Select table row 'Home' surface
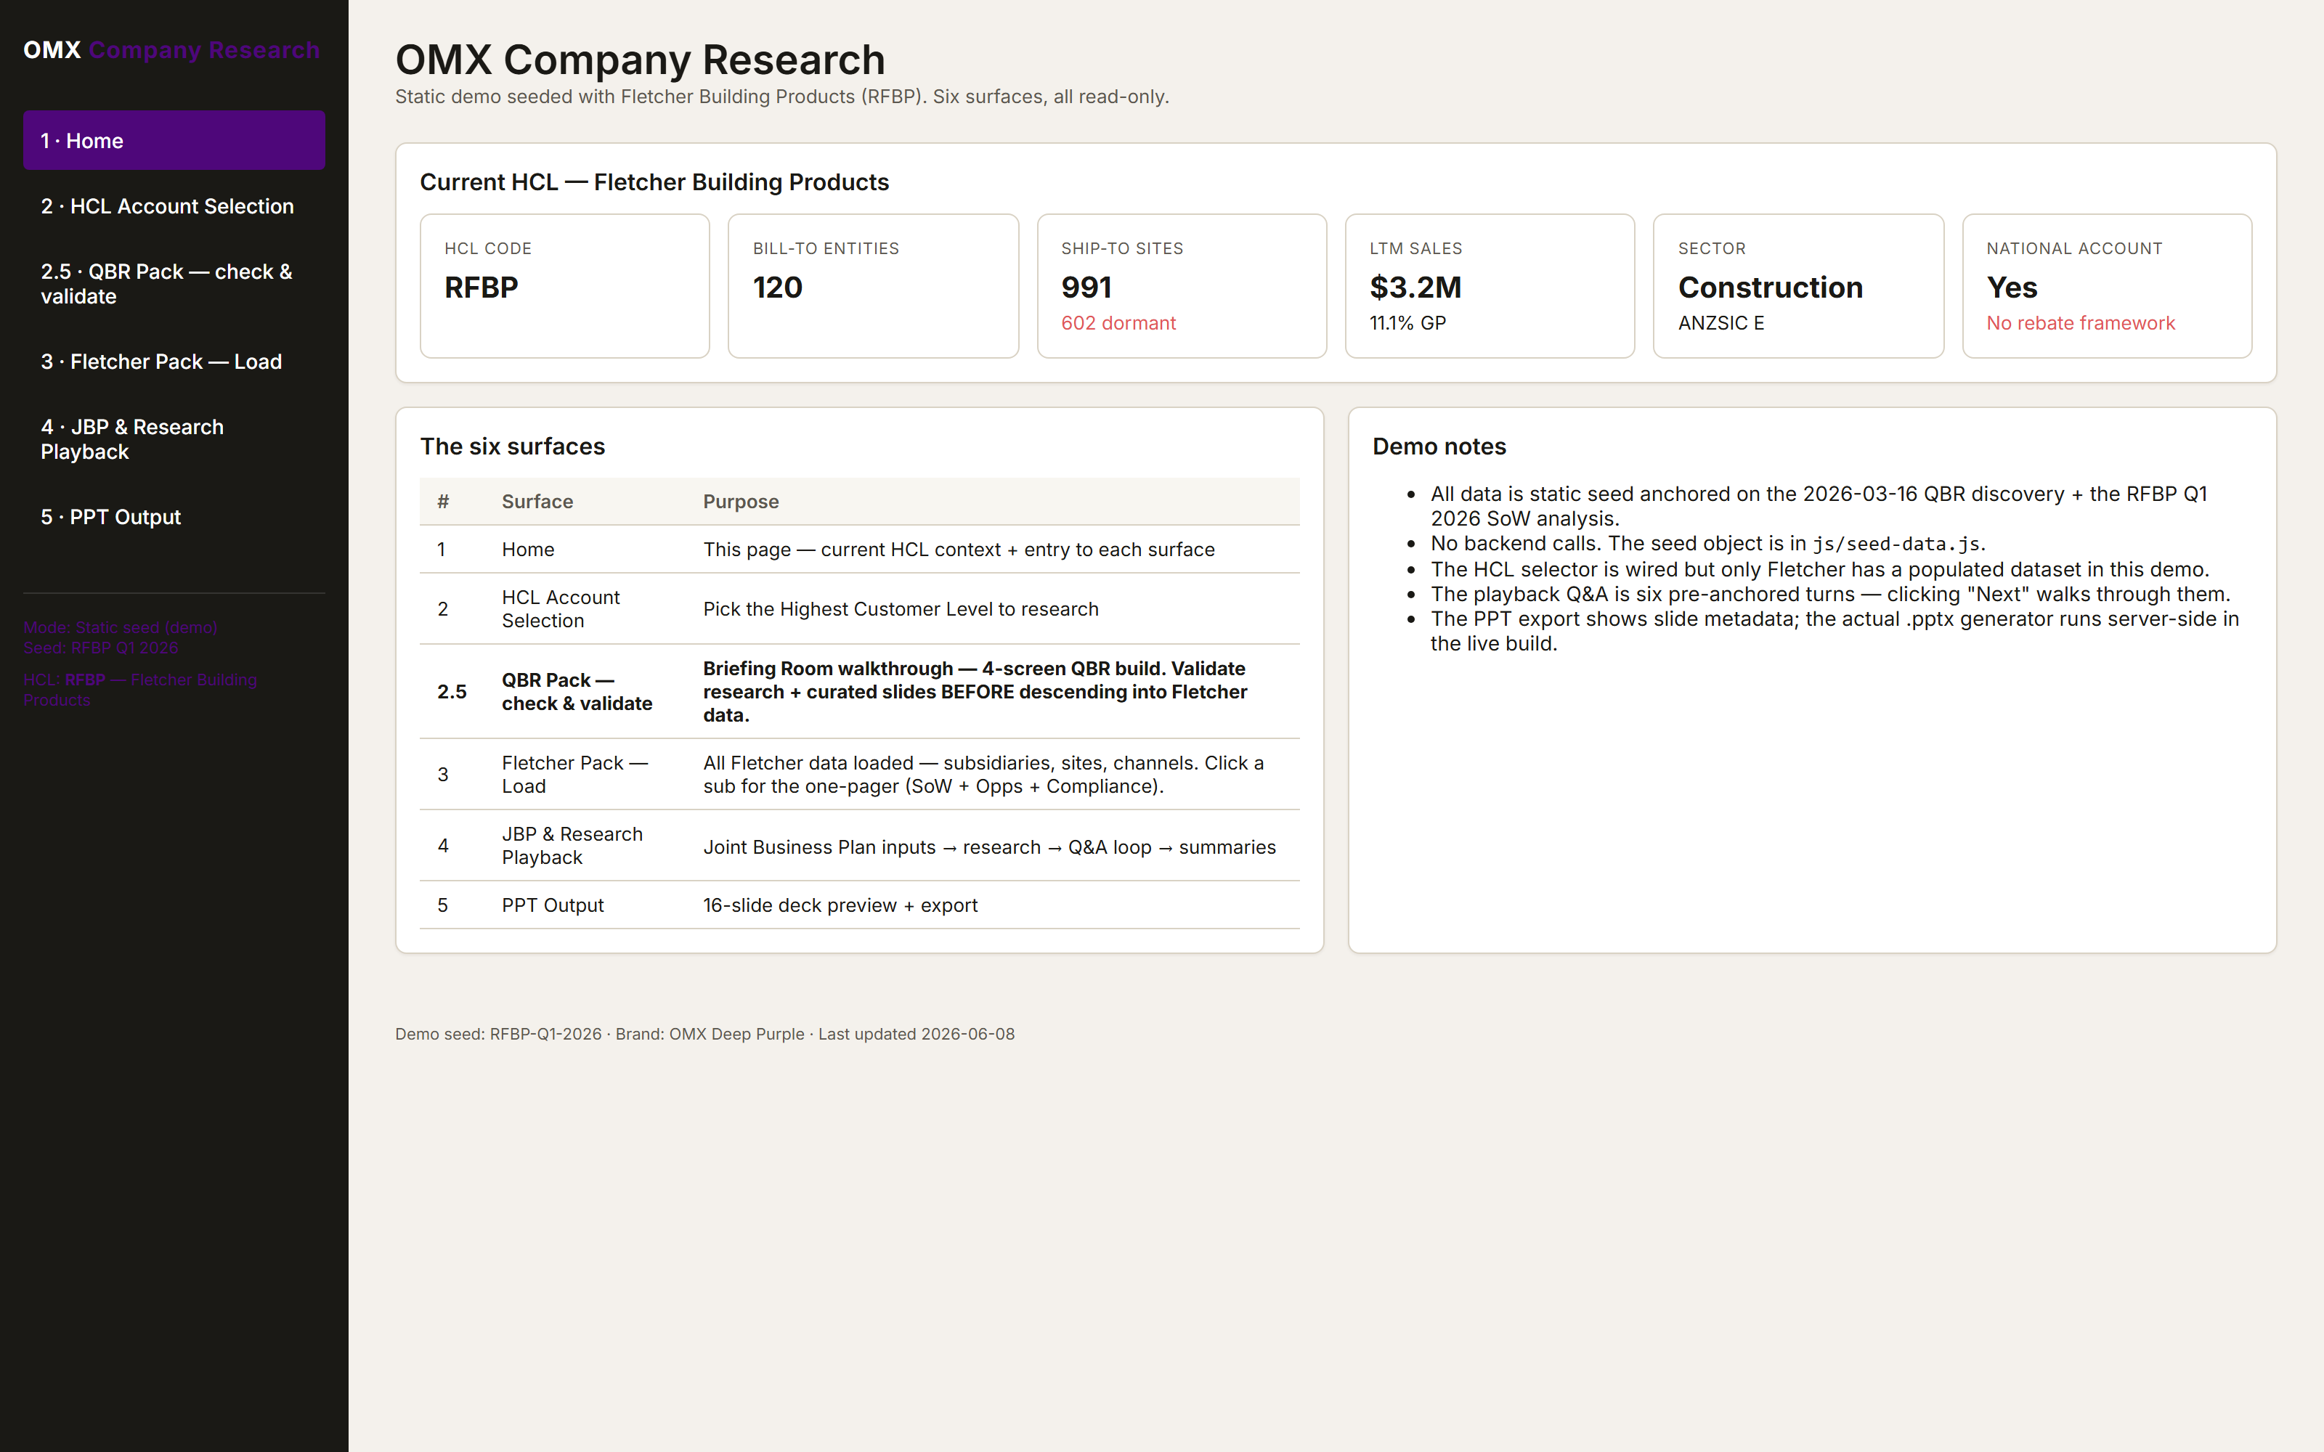Viewport: 2324px width, 1452px height. pos(859,550)
